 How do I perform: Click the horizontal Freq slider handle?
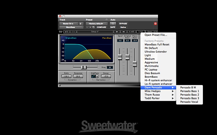pos(84,67)
